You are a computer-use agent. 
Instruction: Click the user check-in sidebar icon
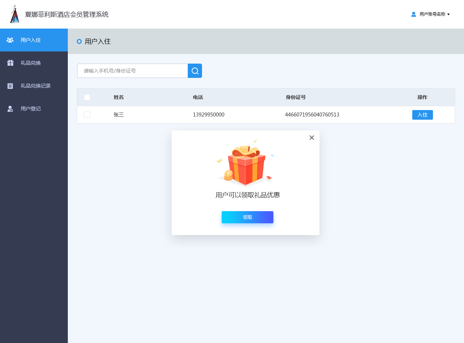point(10,40)
